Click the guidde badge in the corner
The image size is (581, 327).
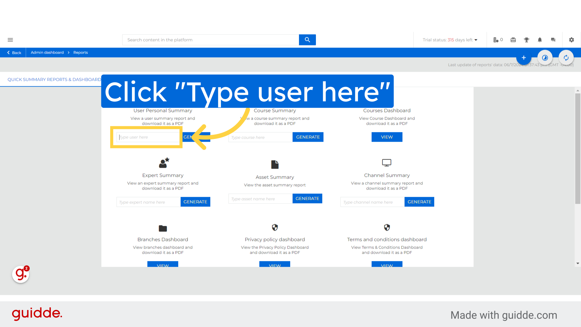(20, 274)
